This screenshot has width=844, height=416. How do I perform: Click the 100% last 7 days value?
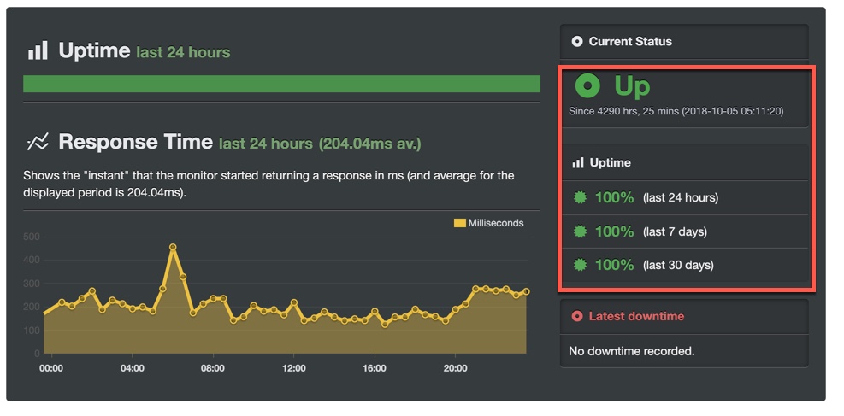click(614, 231)
